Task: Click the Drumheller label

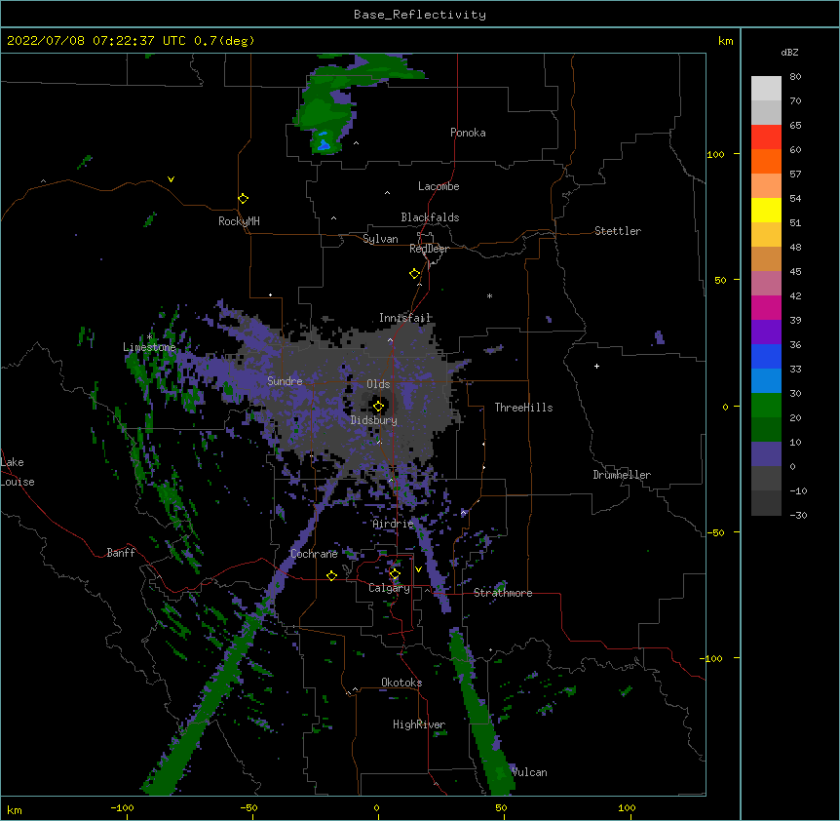Action: (622, 475)
